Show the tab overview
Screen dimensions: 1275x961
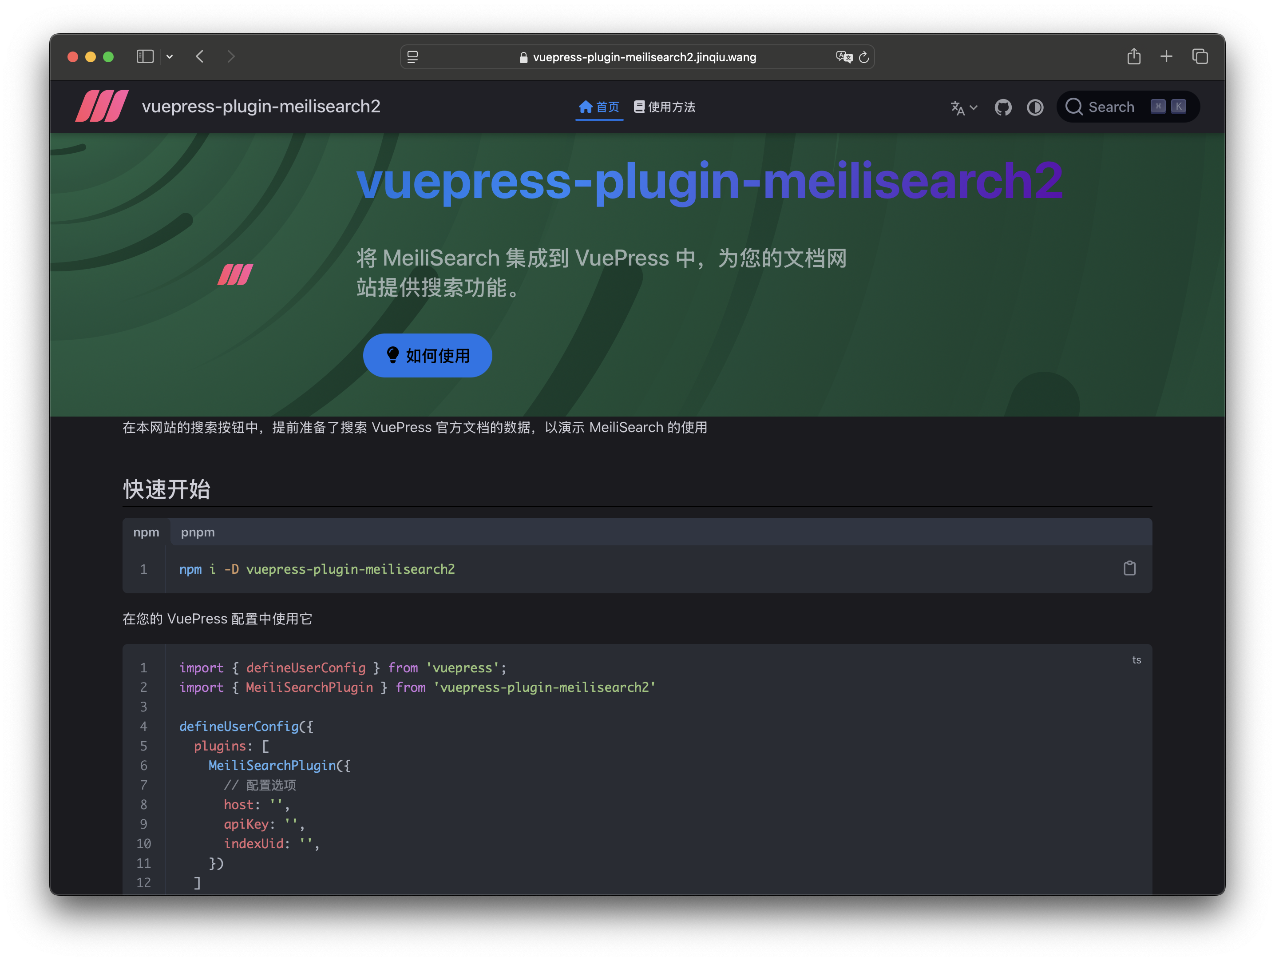tap(1200, 56)
